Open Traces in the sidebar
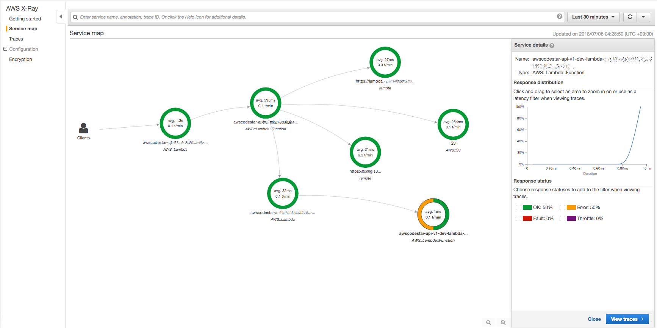This screenshot has width=657, height=328. (x=16, y=39)
